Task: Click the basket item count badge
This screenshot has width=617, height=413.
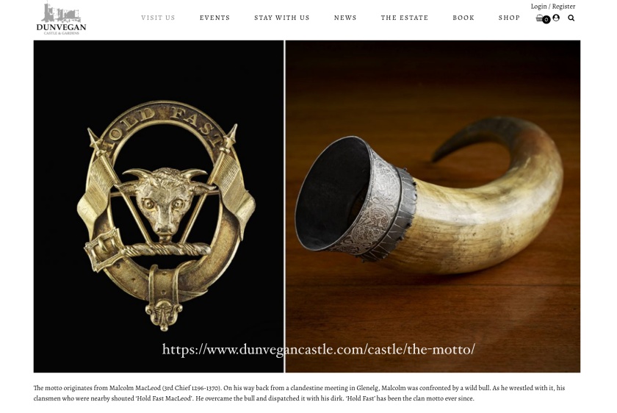Action: point(546,20)
